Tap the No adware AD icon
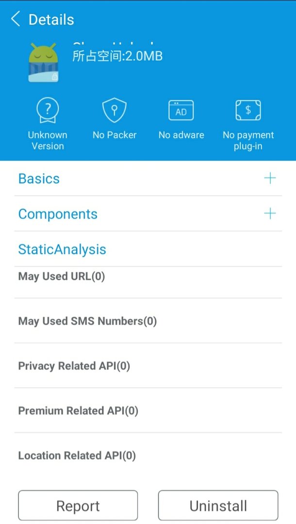The height and width of the screenshot is (524, 296). point(181,111)
